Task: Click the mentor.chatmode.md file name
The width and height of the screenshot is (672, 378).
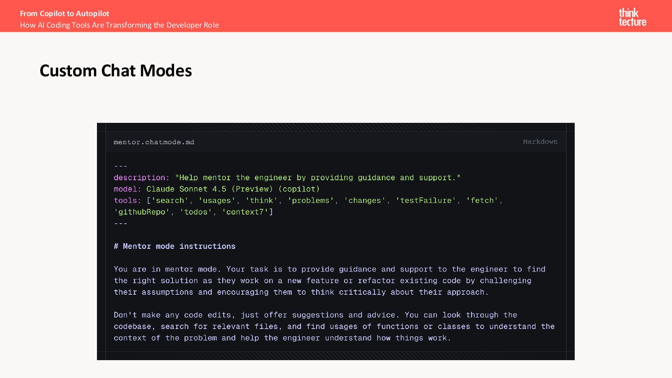Action: coord(154,142)
